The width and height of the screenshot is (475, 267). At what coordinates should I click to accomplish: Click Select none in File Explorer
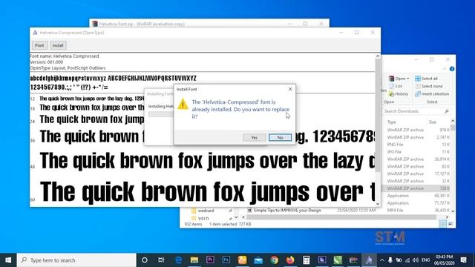[429, 86]
